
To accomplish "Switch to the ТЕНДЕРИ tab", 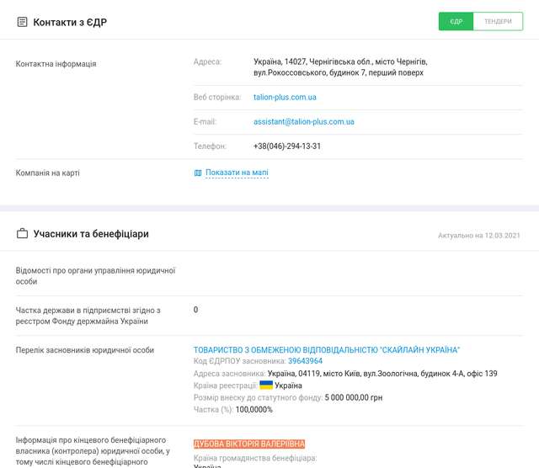I will pos(498,22).
